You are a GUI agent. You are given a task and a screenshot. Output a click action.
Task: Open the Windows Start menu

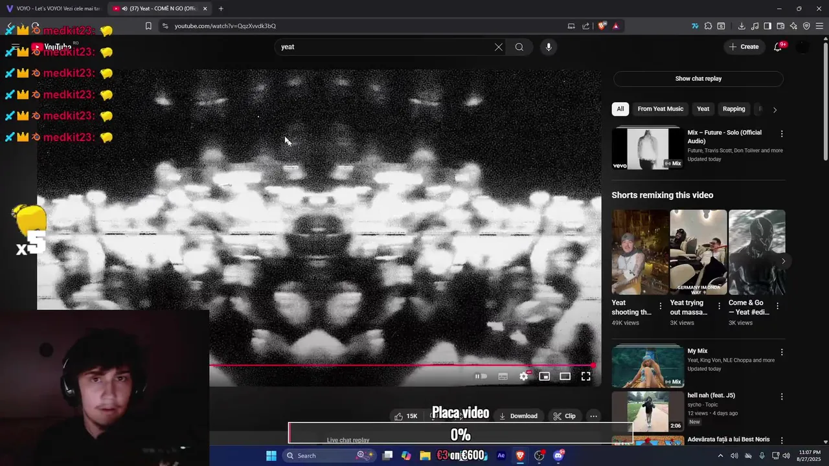point(271,456)
